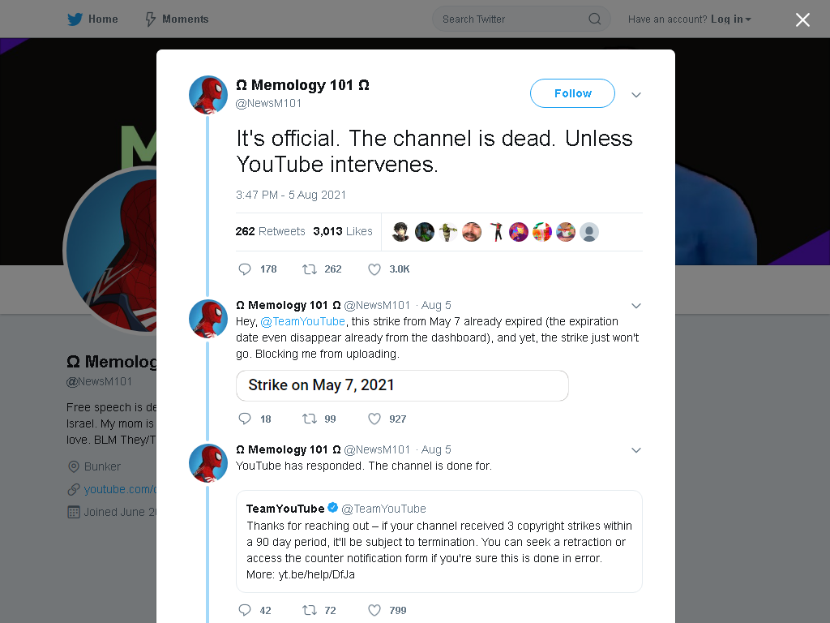Go to the Home tab
This screenshot has height=623, width=830.
pyautogui.click(x=92, y=19)
